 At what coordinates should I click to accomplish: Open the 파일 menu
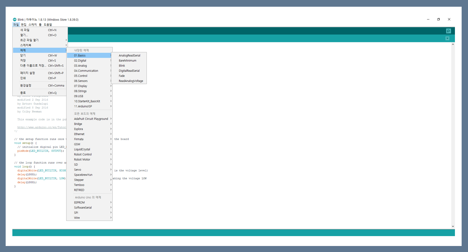pyautogui.click(x=16, y=25)
